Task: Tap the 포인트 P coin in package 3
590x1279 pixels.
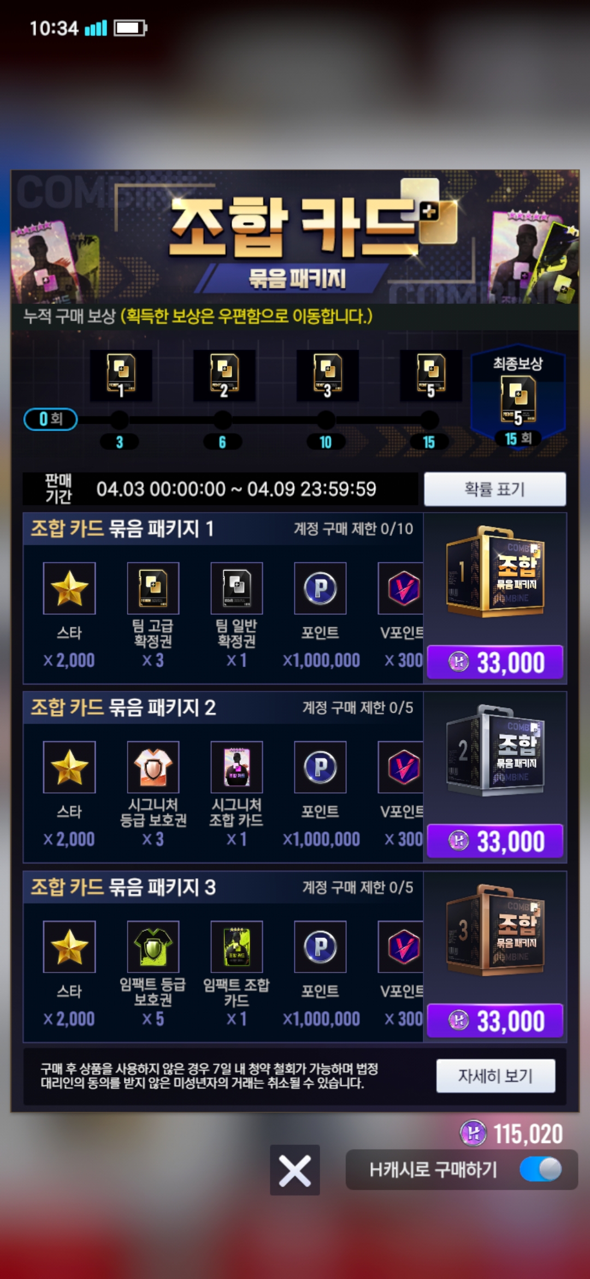Action: click(320, 947)
